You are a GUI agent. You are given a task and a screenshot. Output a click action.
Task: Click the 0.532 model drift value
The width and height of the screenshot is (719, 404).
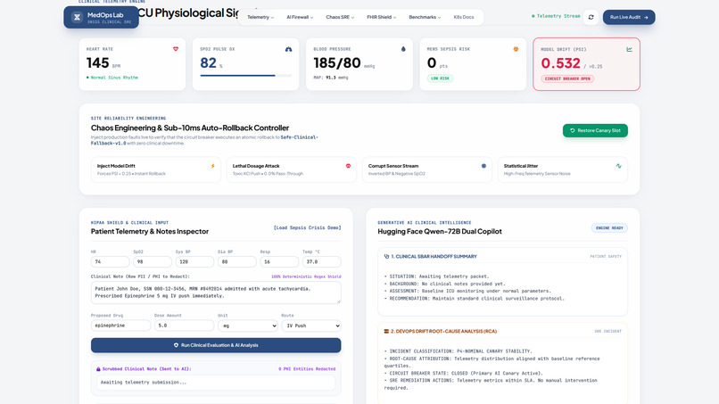560,62
